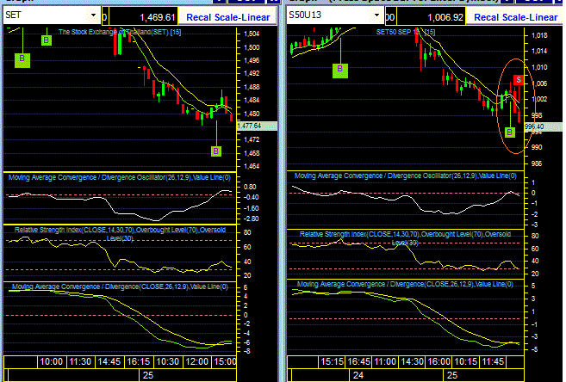Image resolution: width=566 pixels, height=382 pixels.
Task: Click The Stock Exchange of Thailand(SET) chart title
Action: (x=120, y=32)
